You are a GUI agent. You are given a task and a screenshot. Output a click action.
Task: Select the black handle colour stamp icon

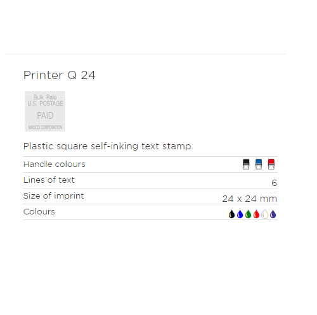point(246,164)
